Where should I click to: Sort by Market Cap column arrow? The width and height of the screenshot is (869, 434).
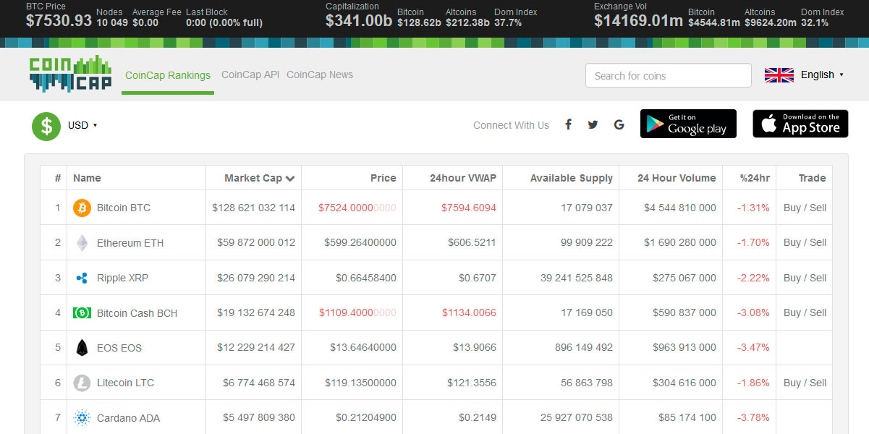click(290, 179)
